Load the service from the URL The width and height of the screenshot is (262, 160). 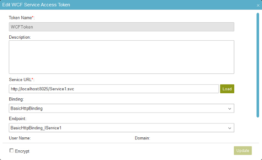pyautogui.click(x=227, y=89)
